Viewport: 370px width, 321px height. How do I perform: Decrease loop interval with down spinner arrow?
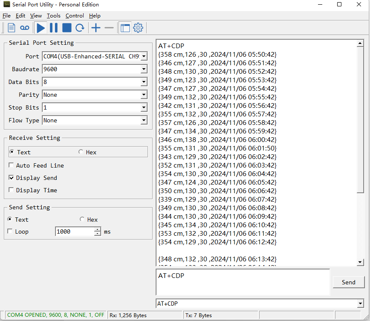click(97, 234)
